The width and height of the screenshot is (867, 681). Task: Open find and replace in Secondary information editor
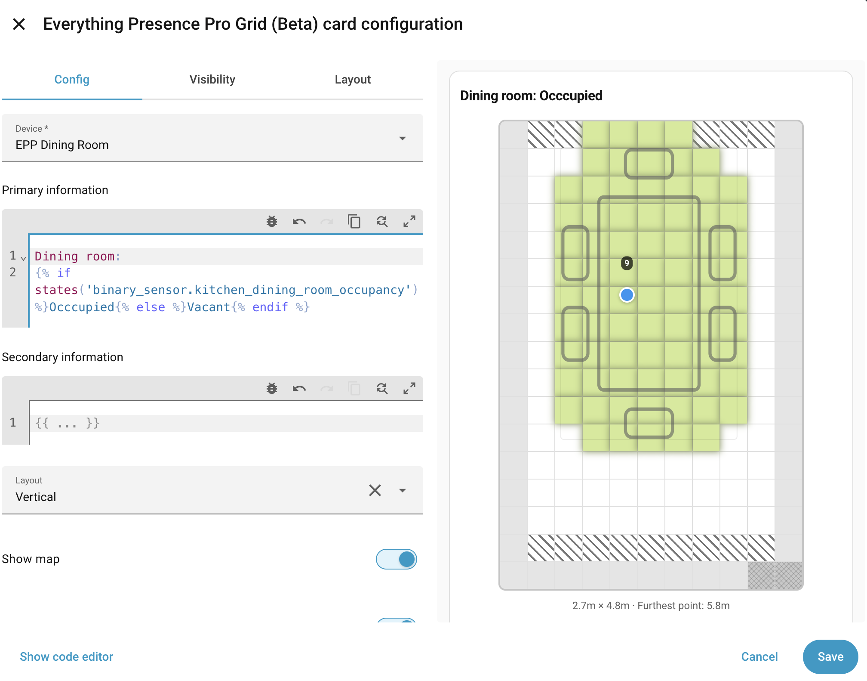point(382,389)
